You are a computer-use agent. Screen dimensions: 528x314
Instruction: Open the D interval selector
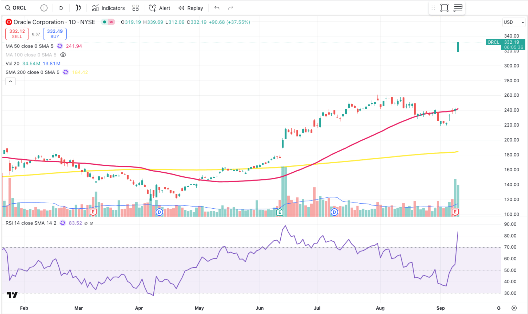click(61, 8)
